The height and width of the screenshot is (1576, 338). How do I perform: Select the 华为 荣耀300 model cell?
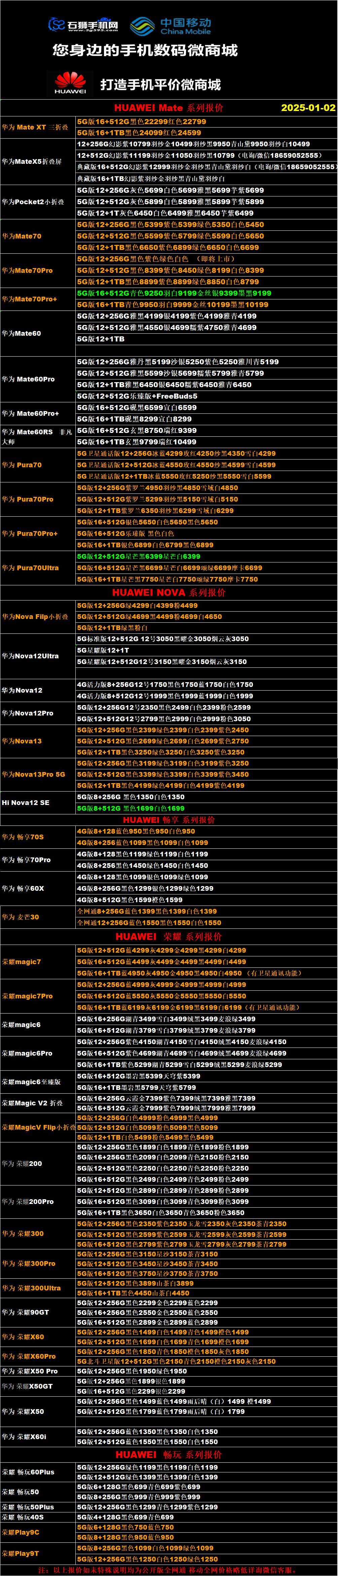tap(38, 1234)
